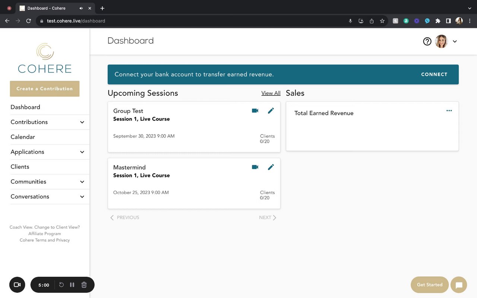Open the help question mark icon

(x=427, y=41)
